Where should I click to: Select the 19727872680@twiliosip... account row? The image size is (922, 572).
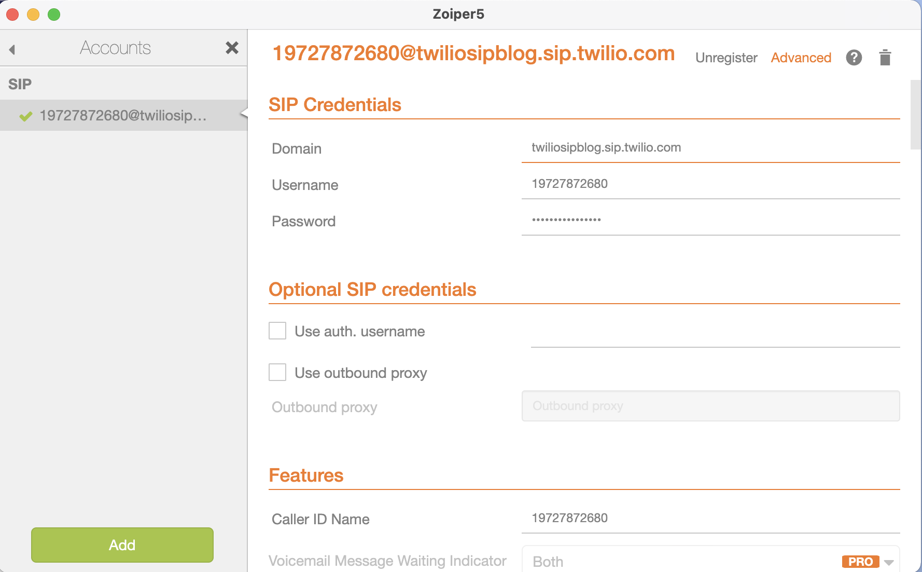point(123,115)
